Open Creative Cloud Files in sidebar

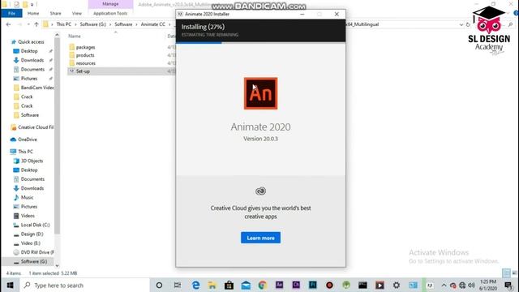[x=36, y=127]
